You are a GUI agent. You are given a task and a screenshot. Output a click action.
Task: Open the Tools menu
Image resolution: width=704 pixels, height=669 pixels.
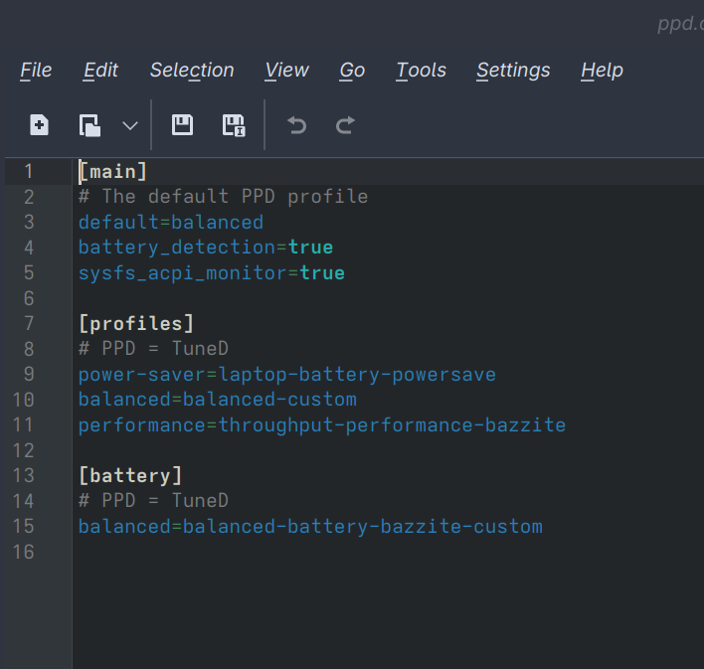(x=422, y=71)
